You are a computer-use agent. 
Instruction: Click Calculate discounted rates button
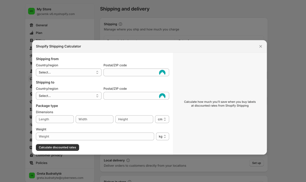pyautogui.click(x=57, y=147)
